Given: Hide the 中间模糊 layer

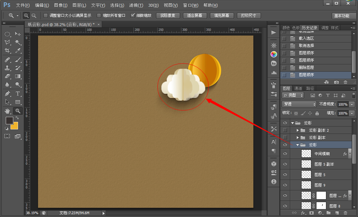Looking at the screenshot, I should click(x=285, y=154).
